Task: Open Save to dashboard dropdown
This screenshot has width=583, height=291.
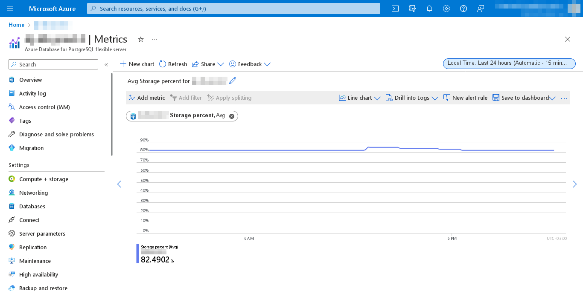Action: pos(524,98)
